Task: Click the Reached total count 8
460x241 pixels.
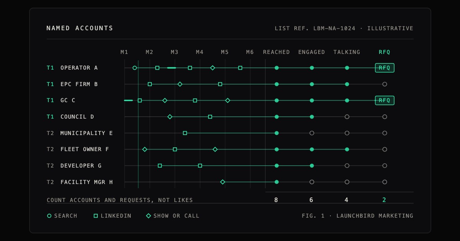Action: (x=276, y=200)
